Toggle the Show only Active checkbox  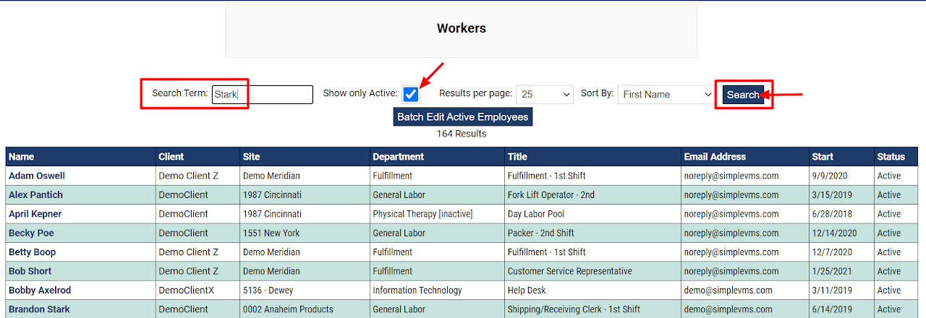point(411,94)
